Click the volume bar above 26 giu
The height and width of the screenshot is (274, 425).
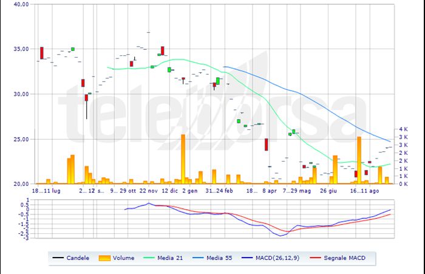(x=335, y=170)
